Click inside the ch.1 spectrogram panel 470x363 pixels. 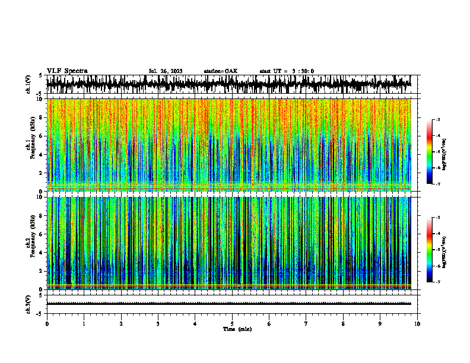coord(229,145)
